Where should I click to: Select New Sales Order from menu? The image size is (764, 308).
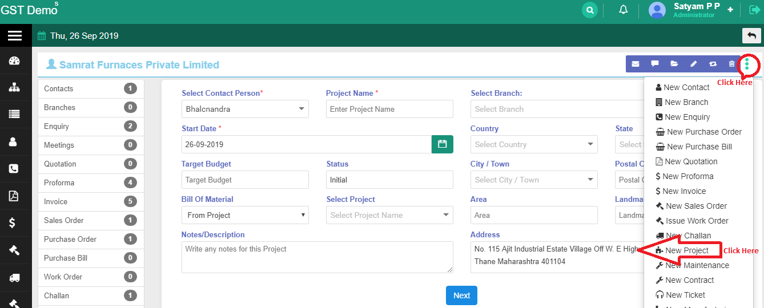point(691,206)
